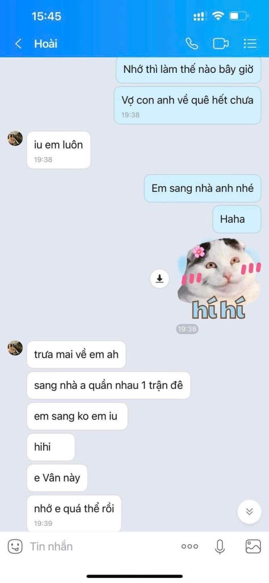Download the hí hí cat sticker
The image size is (269, 583).
[159, 278]
